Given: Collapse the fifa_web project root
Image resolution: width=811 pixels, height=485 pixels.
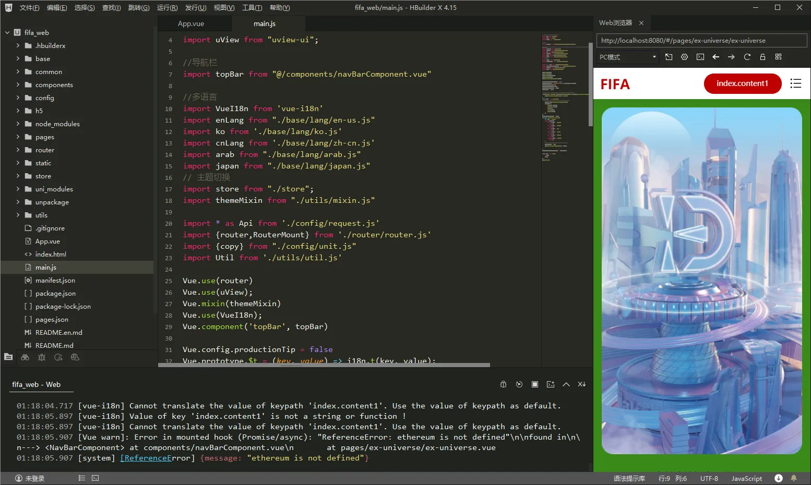Looking at the screenshot, I should 7,32.
